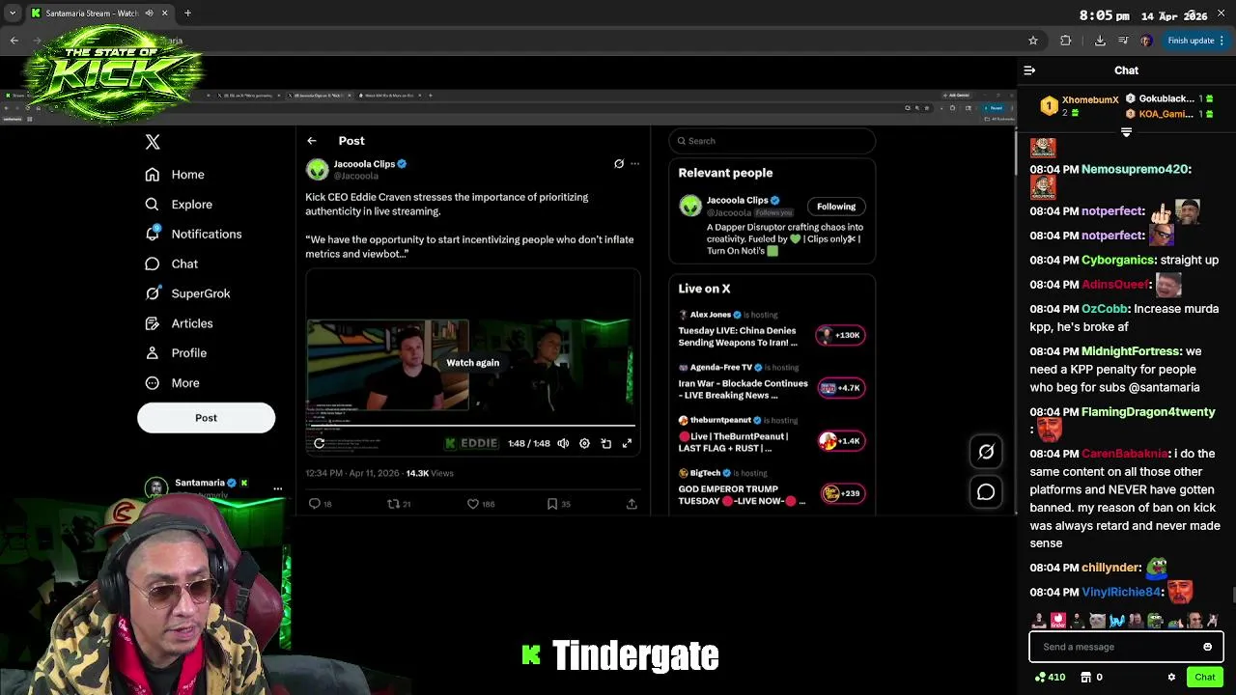Click the reply icon with 18 replies
The width and height of the screenshot is (1236, 695).
click(x=314, y=504)
